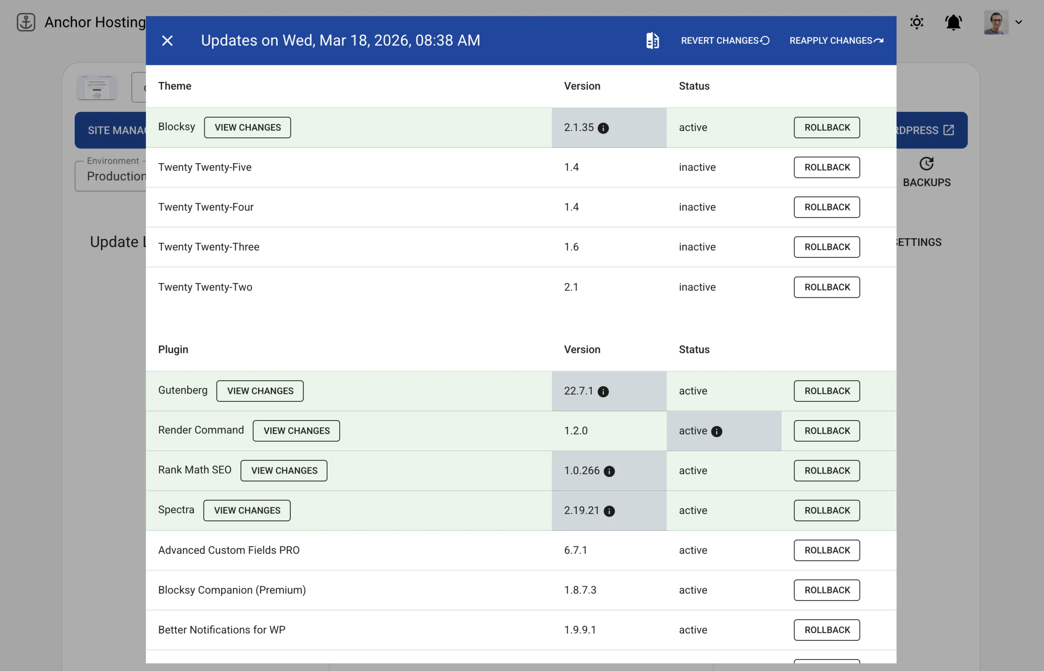View changes for the Blocksy theme
Viewport: 1044px width, 671px height.
pyautogui.click(x=248, y=128)
